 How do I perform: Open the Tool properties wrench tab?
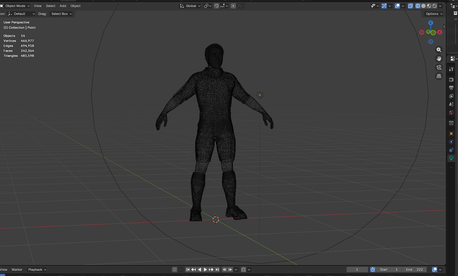[x=451, y=69]
